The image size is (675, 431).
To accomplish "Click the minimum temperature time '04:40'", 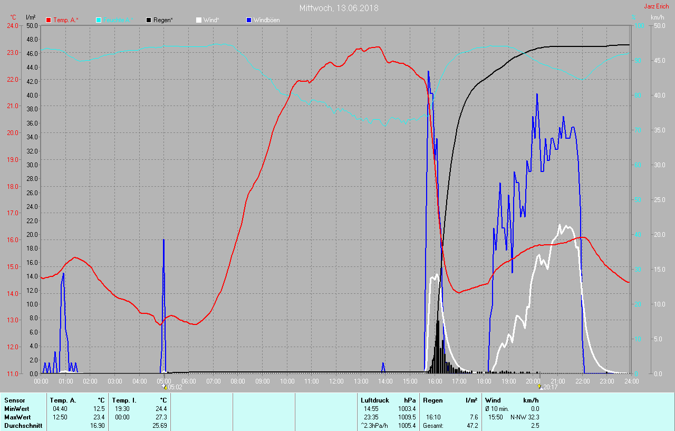I will point(60,409).
